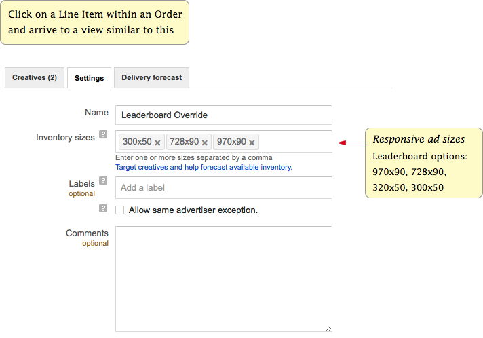Enable Allow same advertiser exception checkbox
483x338 pixels.
[120, 210]
